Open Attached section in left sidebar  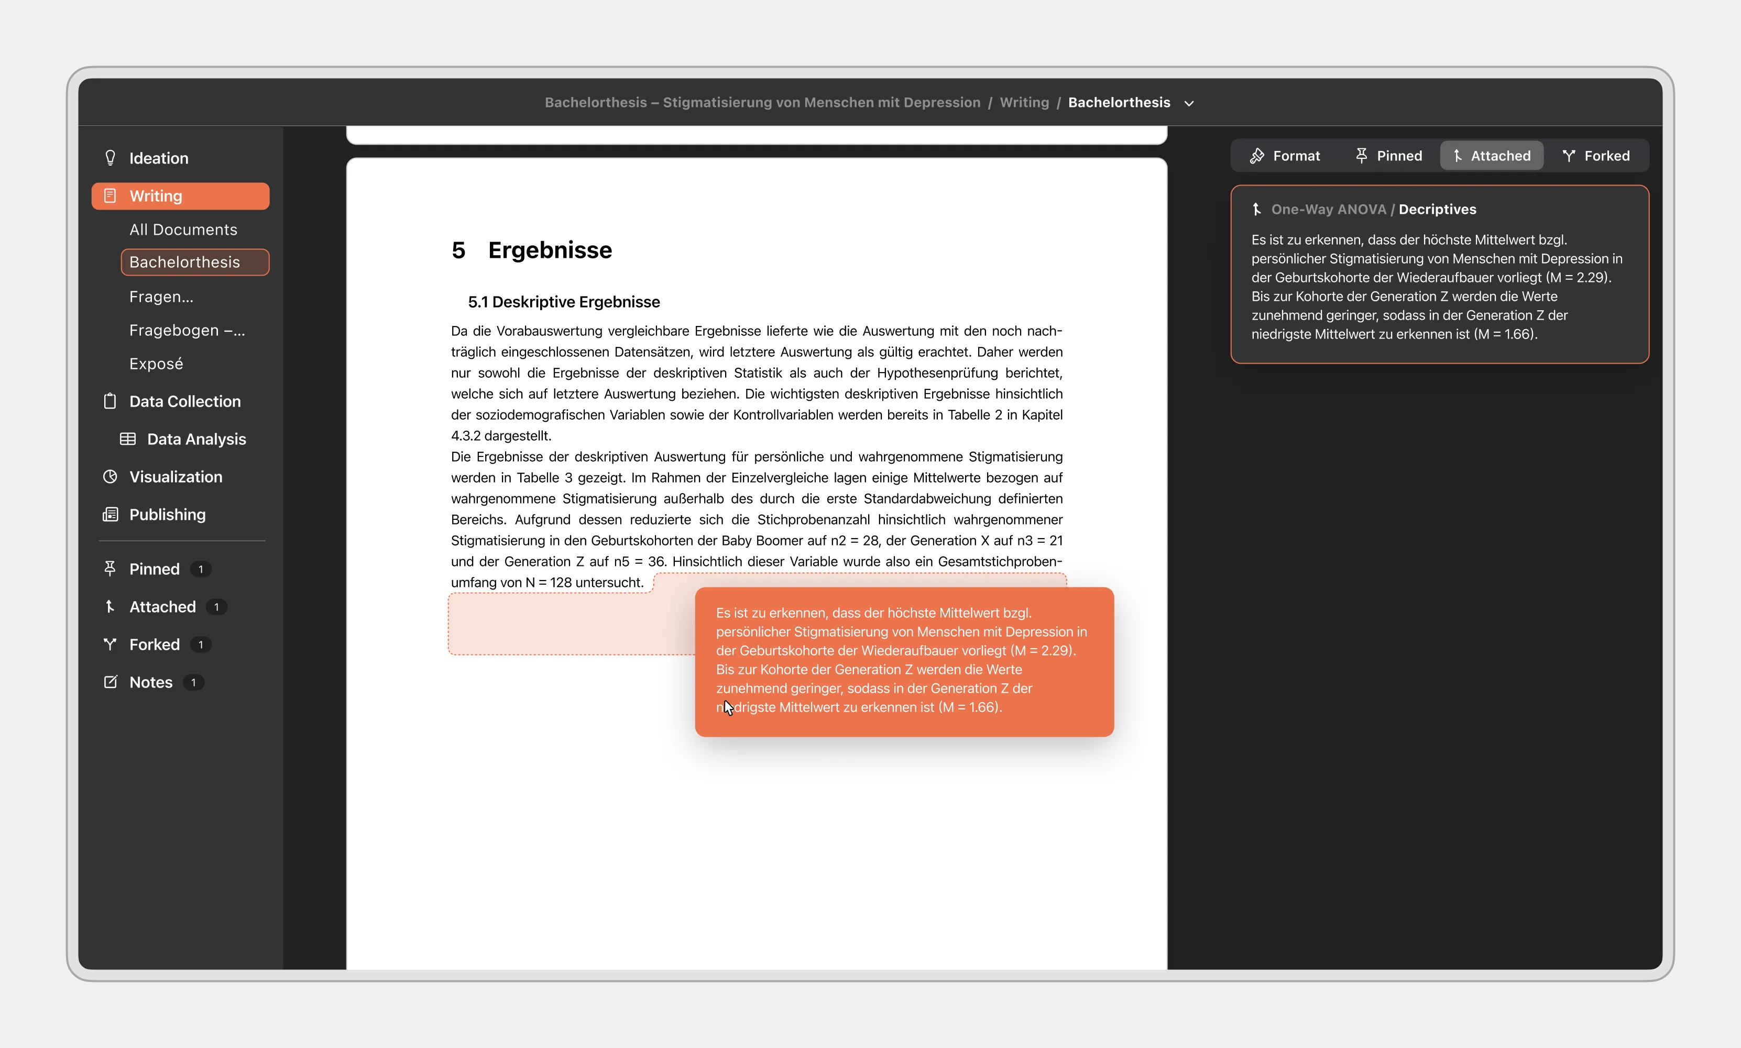coord(162,607)
